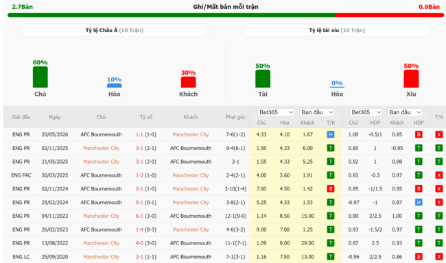Screen dimensions: 446x263
Task: Select the Tỷ lệ Châu Á tab
Action: 115,30
